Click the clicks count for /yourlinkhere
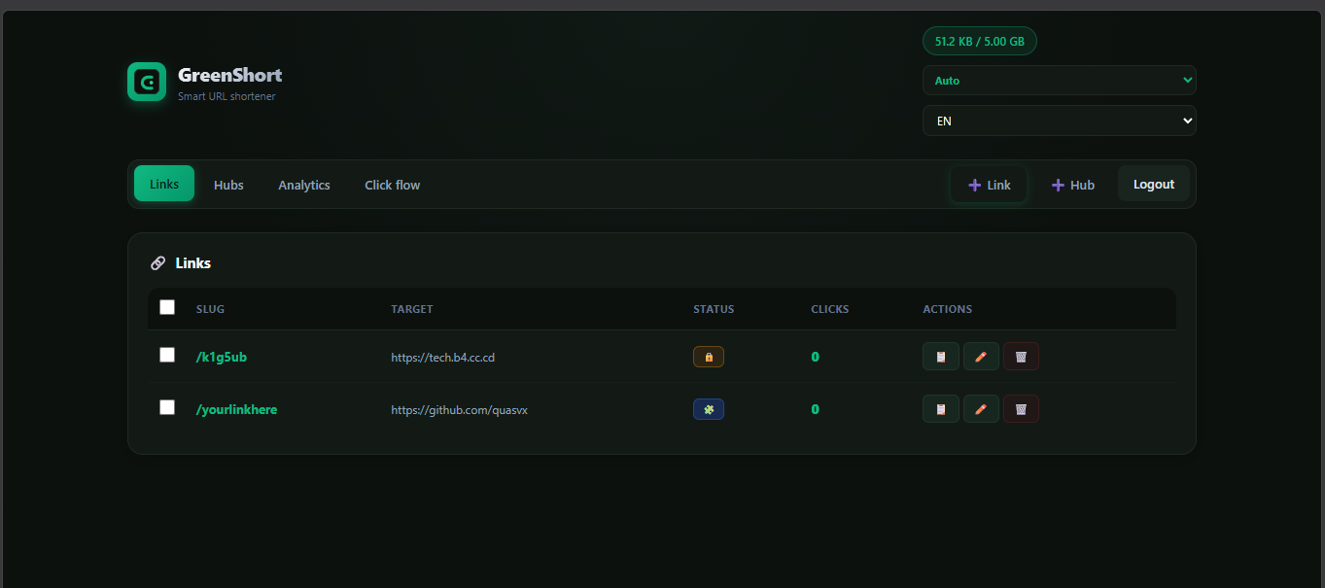 [816, 409]
